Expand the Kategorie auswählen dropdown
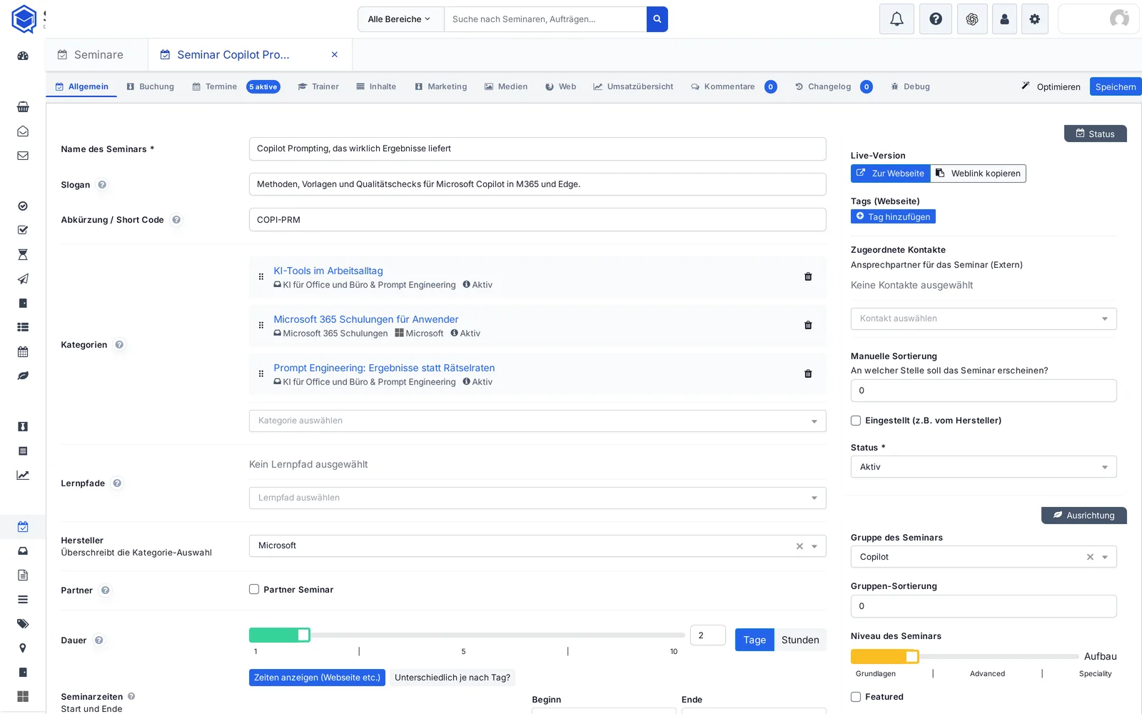Screen dimensions: 1142x714 coord(537,421)
